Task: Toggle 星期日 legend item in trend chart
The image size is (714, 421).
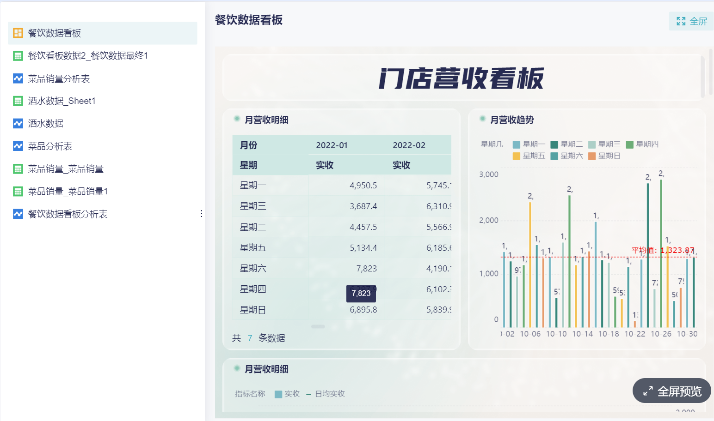Action: 605,156
